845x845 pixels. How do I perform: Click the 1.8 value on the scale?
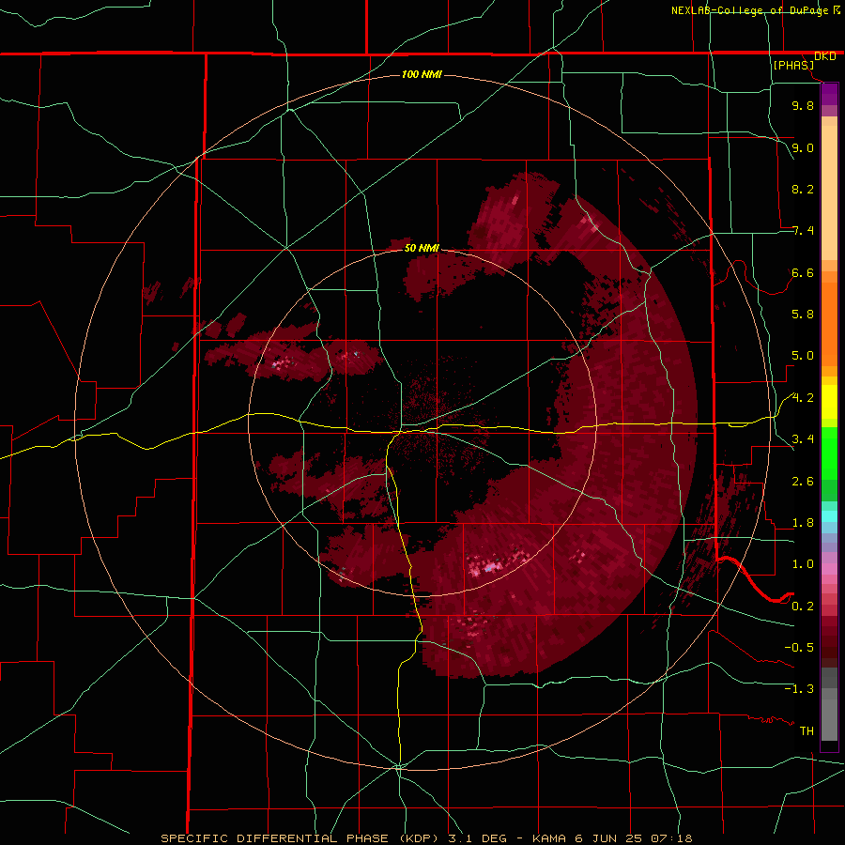click(x=803, y=523)
